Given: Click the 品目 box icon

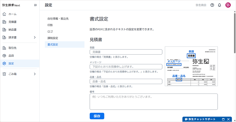Looking at the screenshot, I should [x=4, y=56].
